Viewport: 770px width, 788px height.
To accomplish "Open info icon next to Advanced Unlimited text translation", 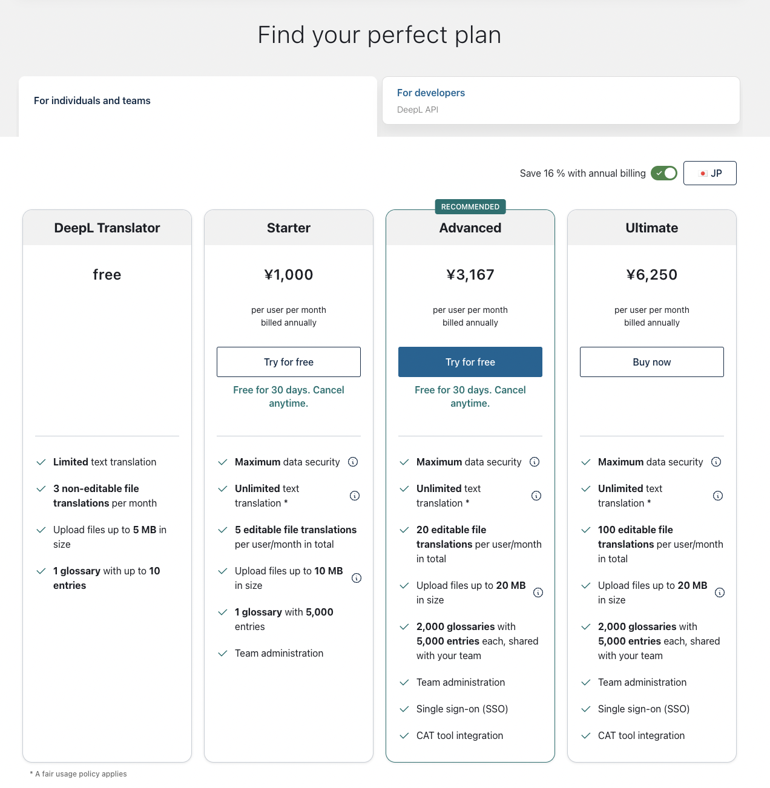I will (536, 496).
